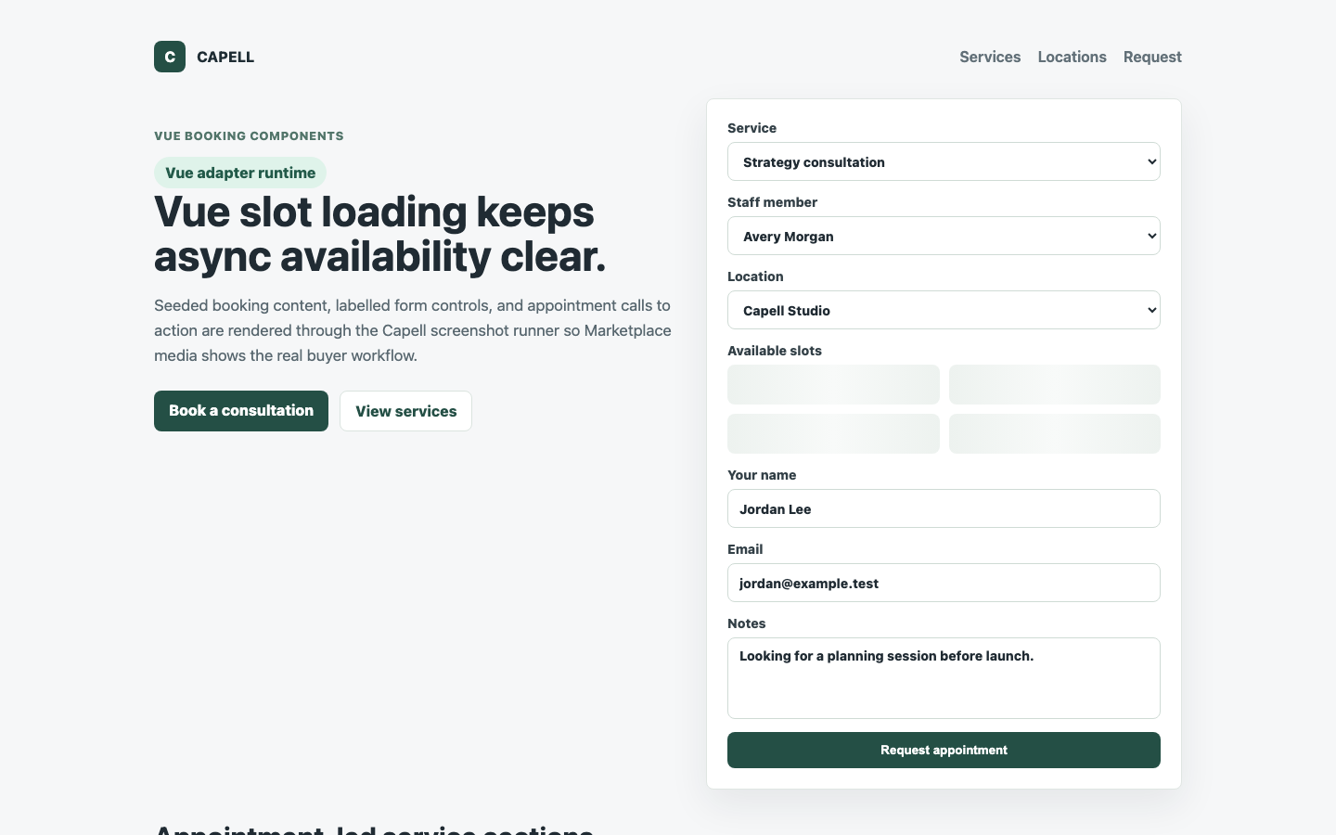The image size is (1336, 835).
Task: Click Book a consultation button
Action: click(241, 411)
